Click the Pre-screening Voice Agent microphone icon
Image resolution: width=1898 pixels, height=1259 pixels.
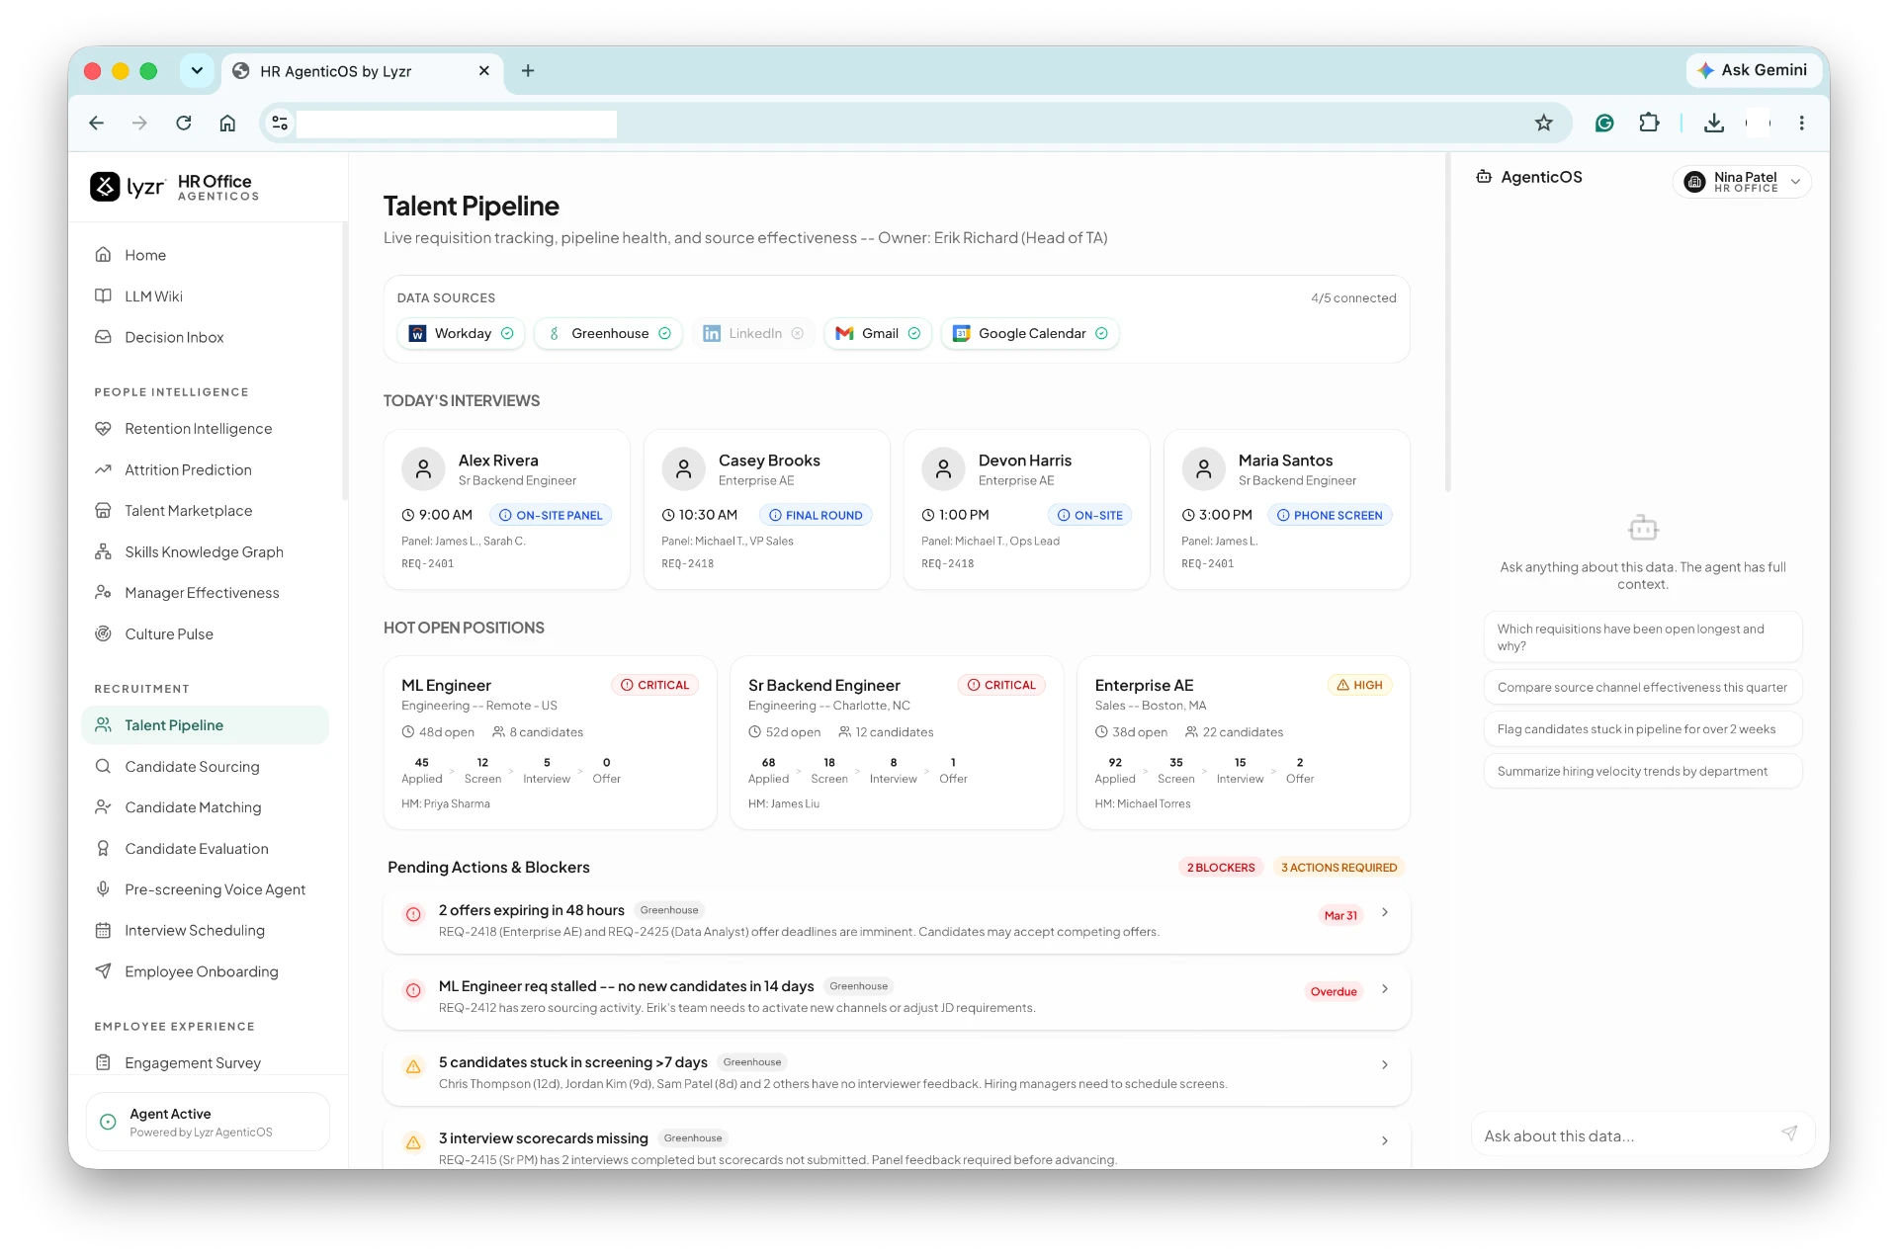103,889
